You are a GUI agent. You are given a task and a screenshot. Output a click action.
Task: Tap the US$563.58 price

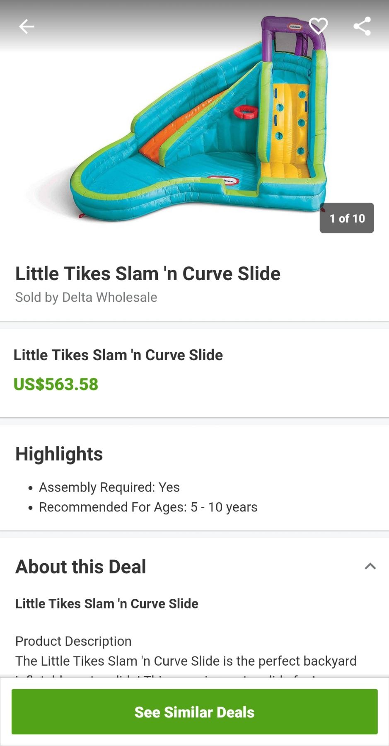(56, 384)
